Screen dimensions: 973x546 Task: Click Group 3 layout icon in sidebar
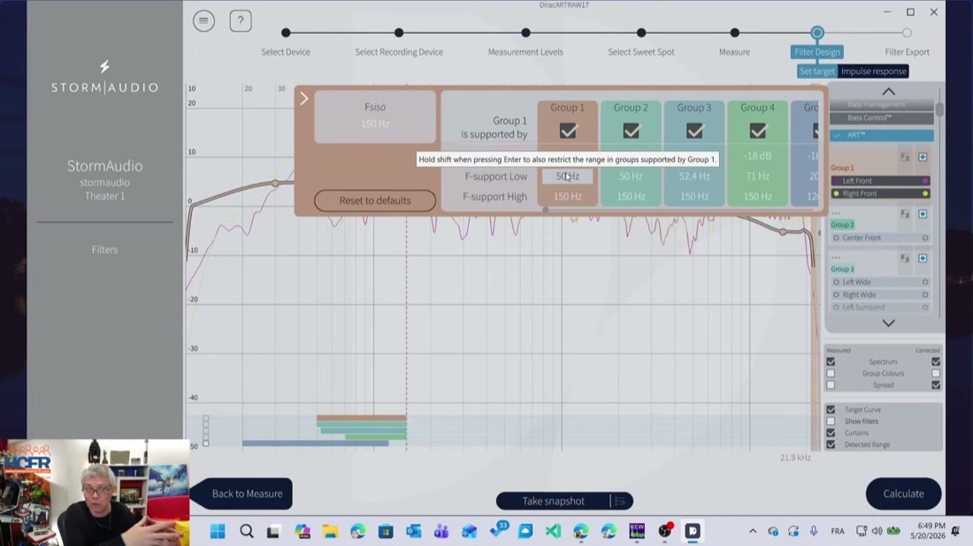click(x=905, y=259)
